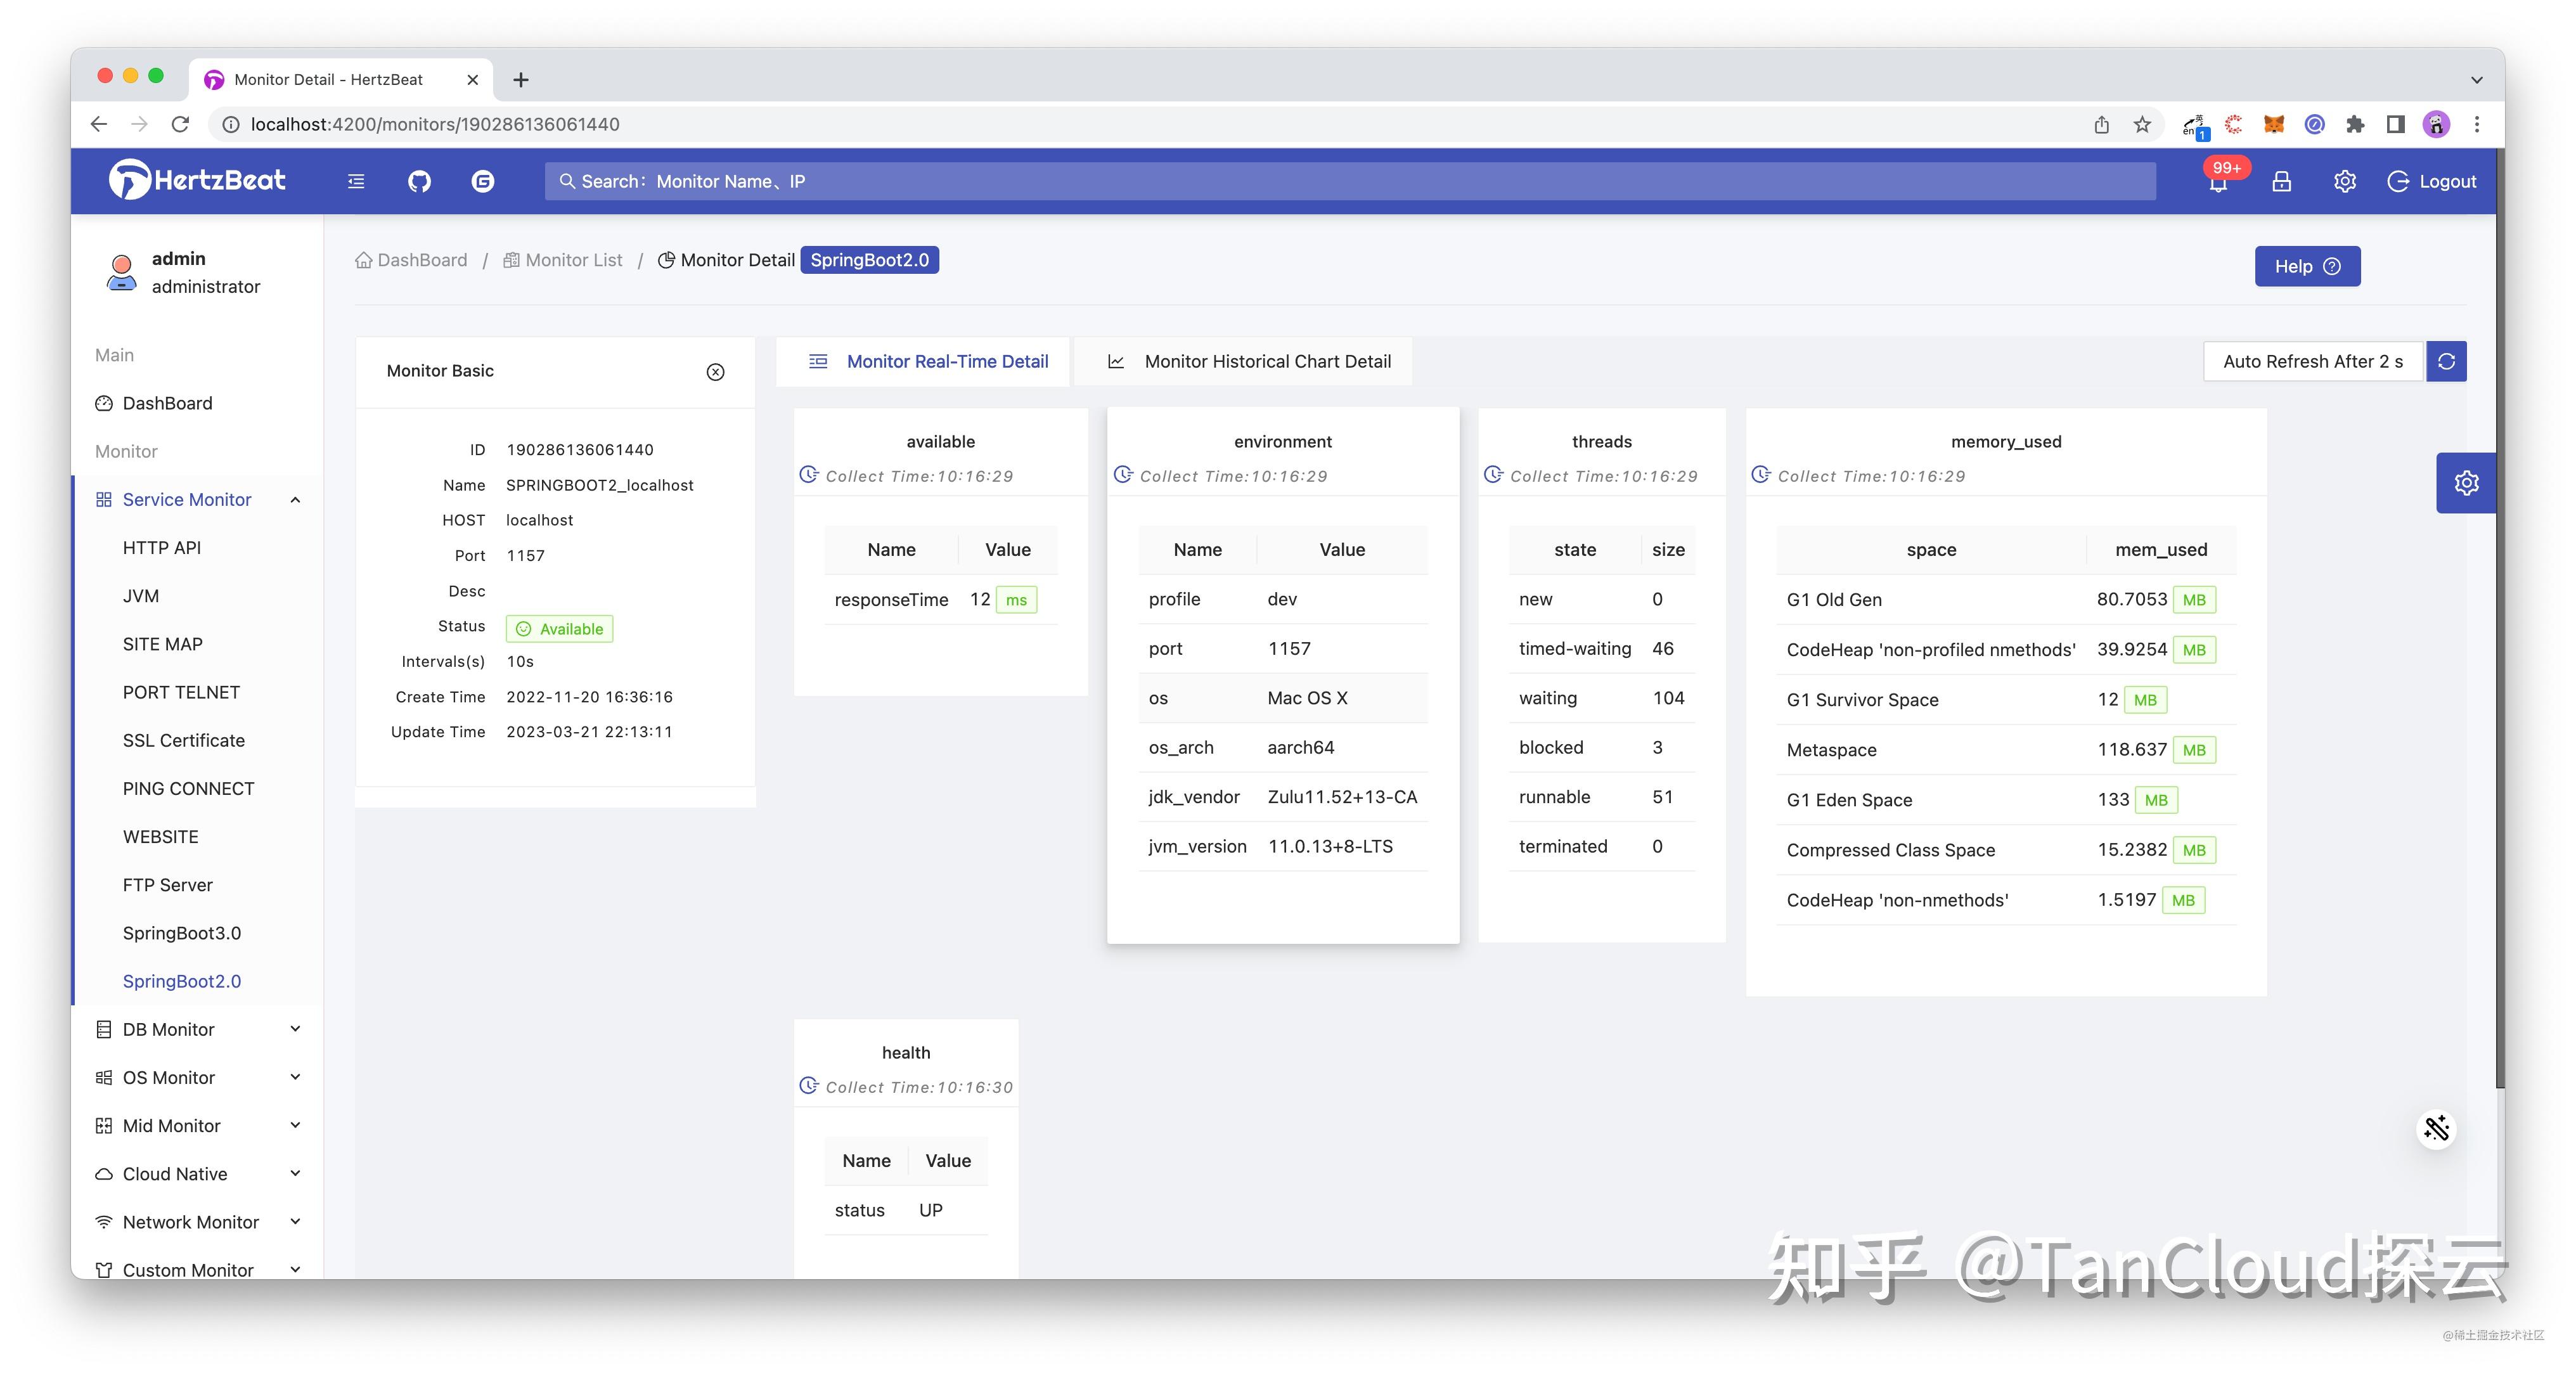Collapse the sidebar using the indent icon
The image size is (2576, 1373).
(x=356, y=181)
